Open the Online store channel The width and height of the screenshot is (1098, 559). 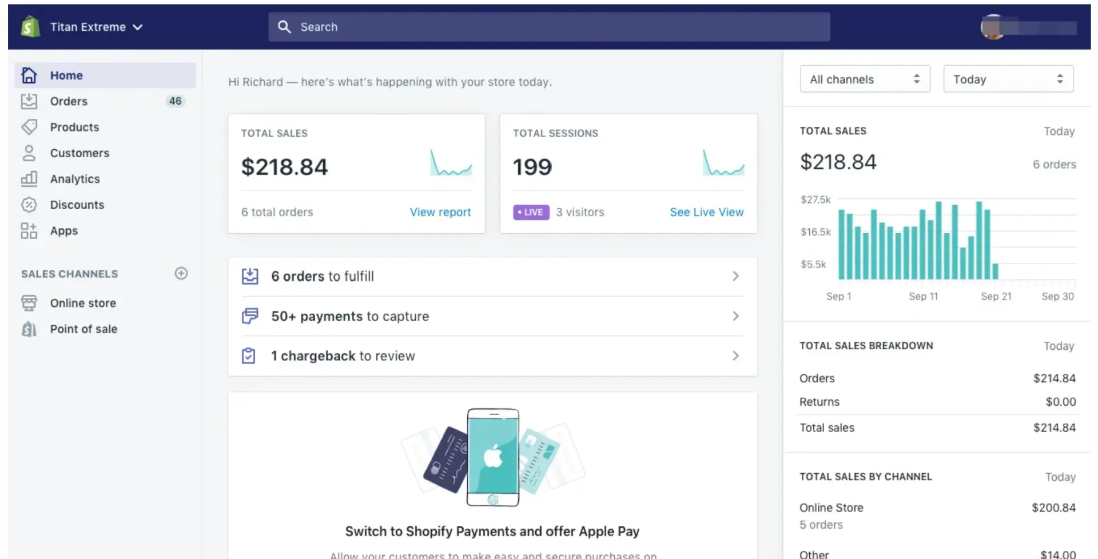point(83,303)
